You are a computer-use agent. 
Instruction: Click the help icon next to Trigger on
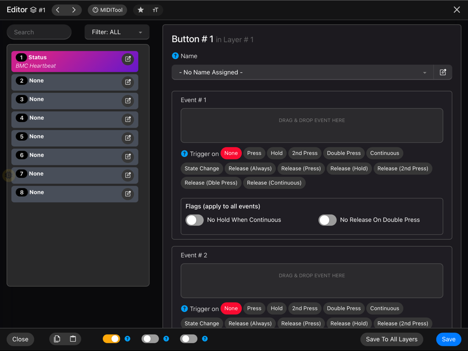[x=184, y=153]
